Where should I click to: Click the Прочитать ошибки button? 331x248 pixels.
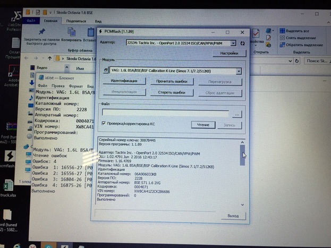171,81
